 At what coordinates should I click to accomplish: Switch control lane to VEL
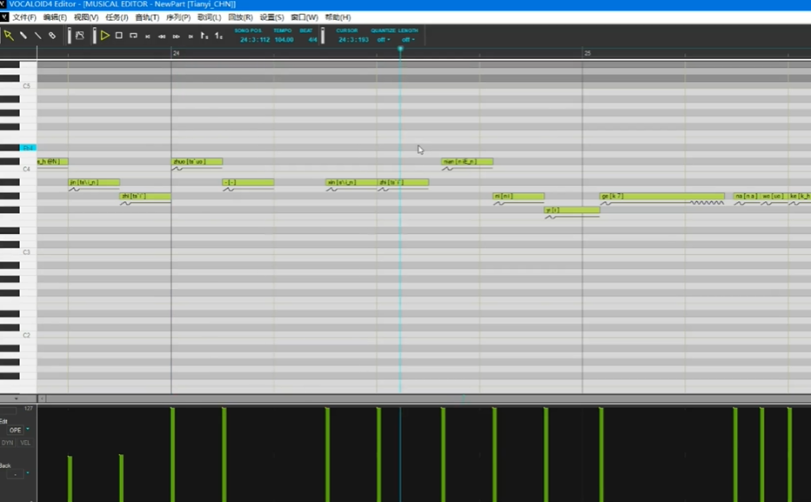click(x=25, y=443)
